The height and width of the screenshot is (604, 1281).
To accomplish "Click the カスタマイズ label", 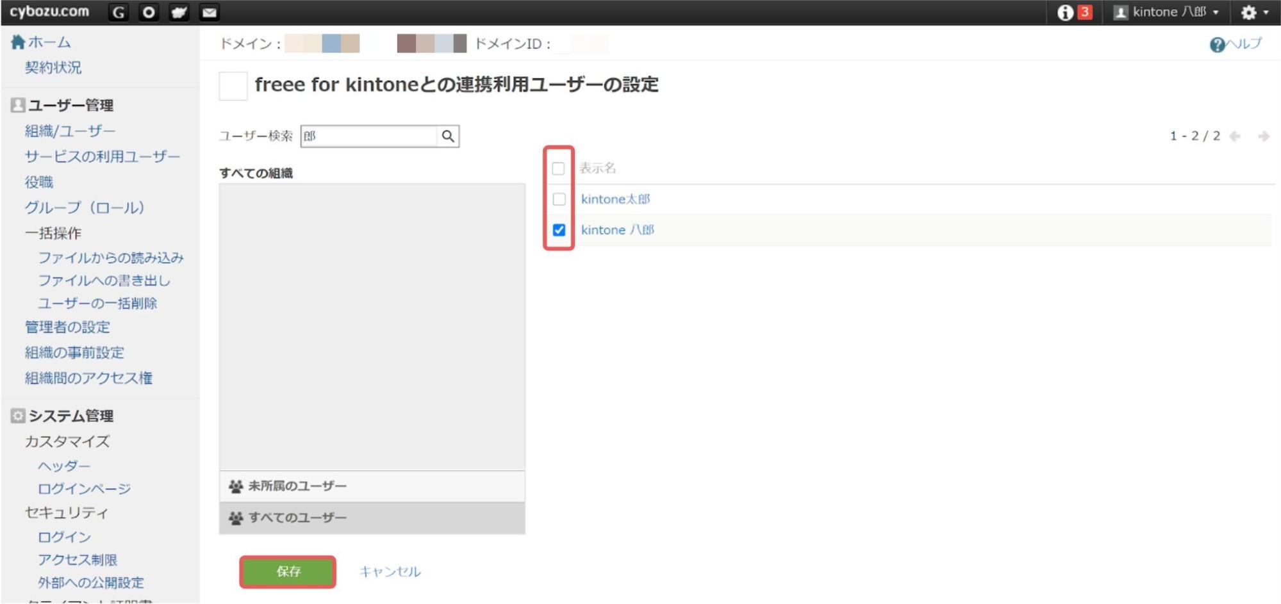I will tap(67, 441).
